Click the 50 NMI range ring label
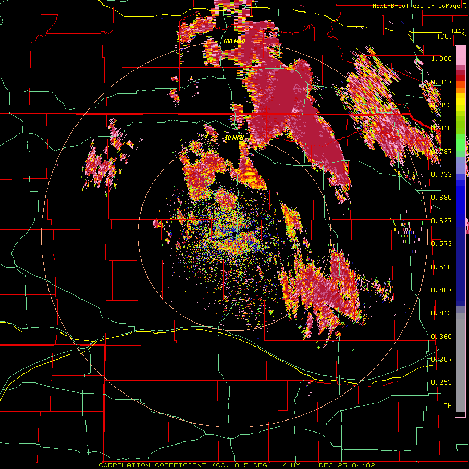 [234, 138]
